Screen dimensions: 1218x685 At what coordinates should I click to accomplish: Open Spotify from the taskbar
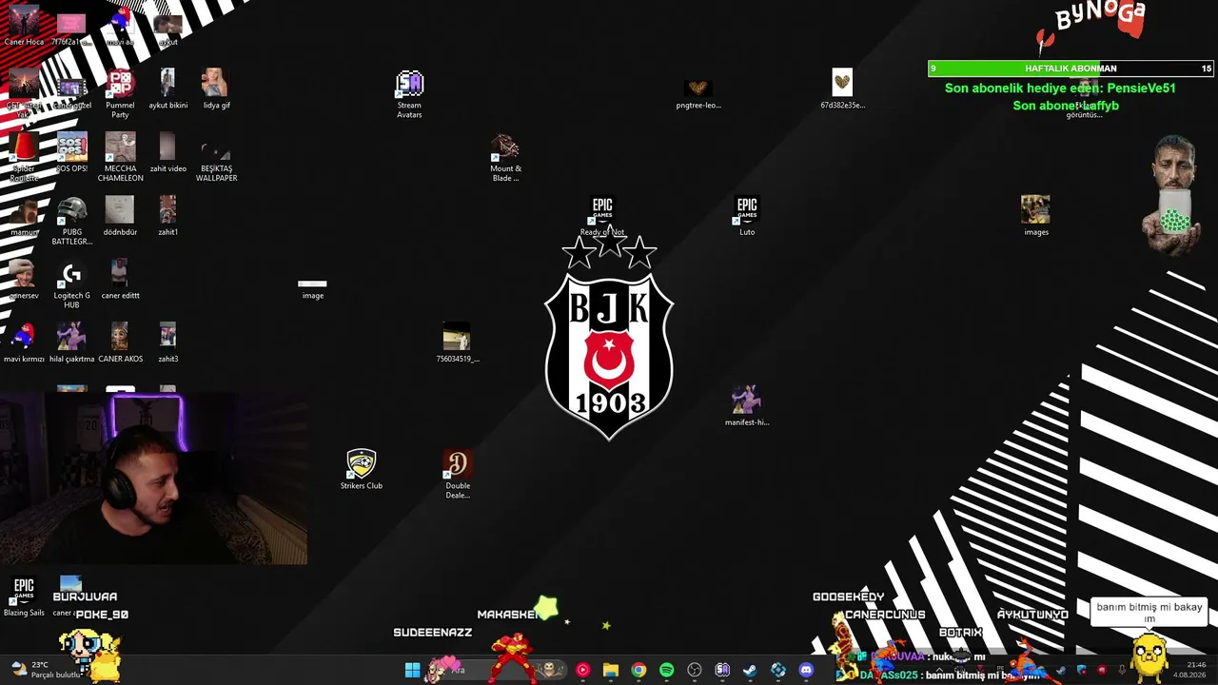666,670
